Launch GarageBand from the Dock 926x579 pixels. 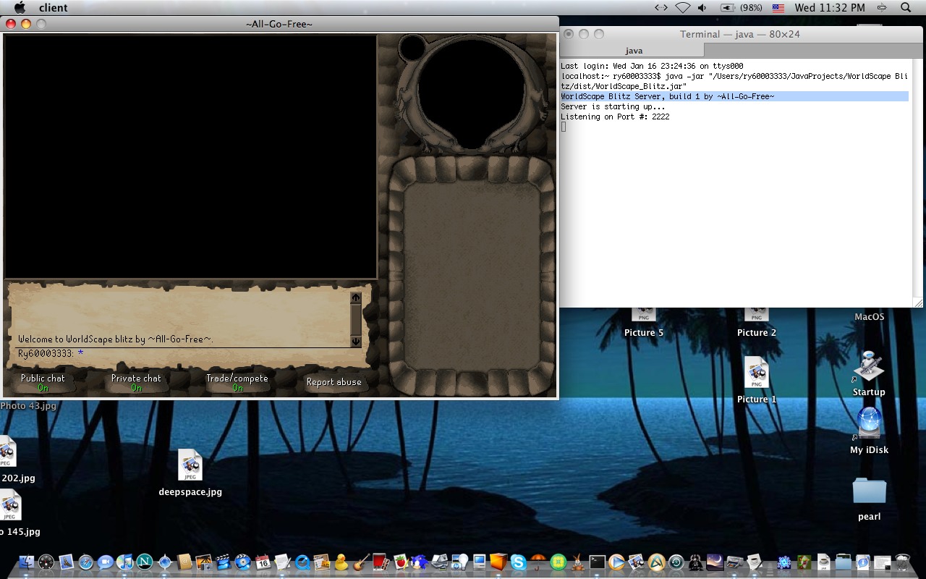[x=361, y=562]
